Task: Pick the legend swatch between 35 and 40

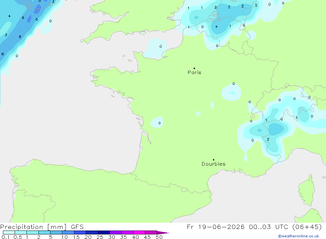Action: pyautogui.click(x=127, y=232)
